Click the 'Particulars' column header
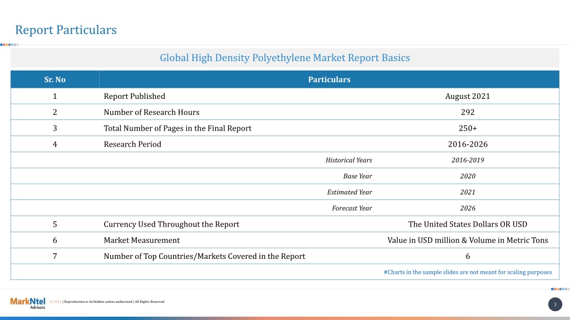Viewport: 570px width, 320px height. (329, 79)
